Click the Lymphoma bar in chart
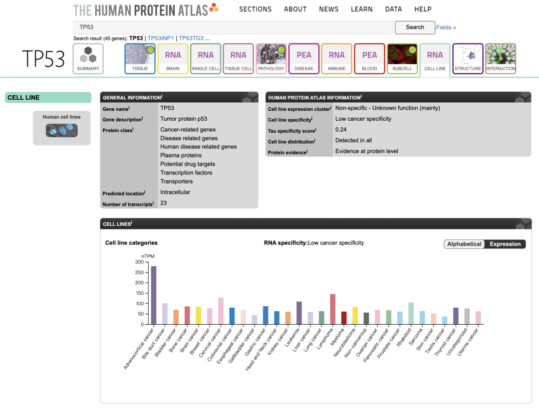539x408 pixels. pos(332,309)
